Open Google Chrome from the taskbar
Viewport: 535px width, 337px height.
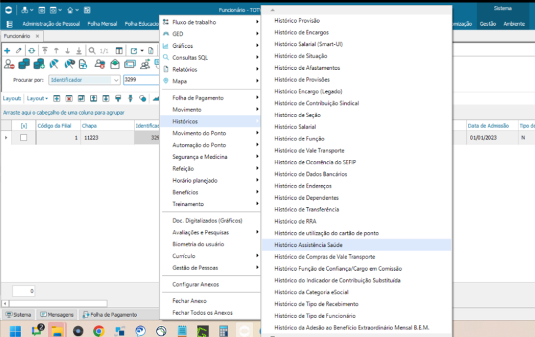(99, 331)
